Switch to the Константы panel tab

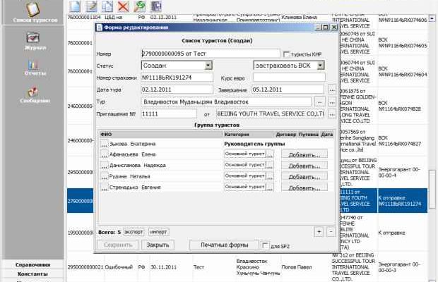33,274
